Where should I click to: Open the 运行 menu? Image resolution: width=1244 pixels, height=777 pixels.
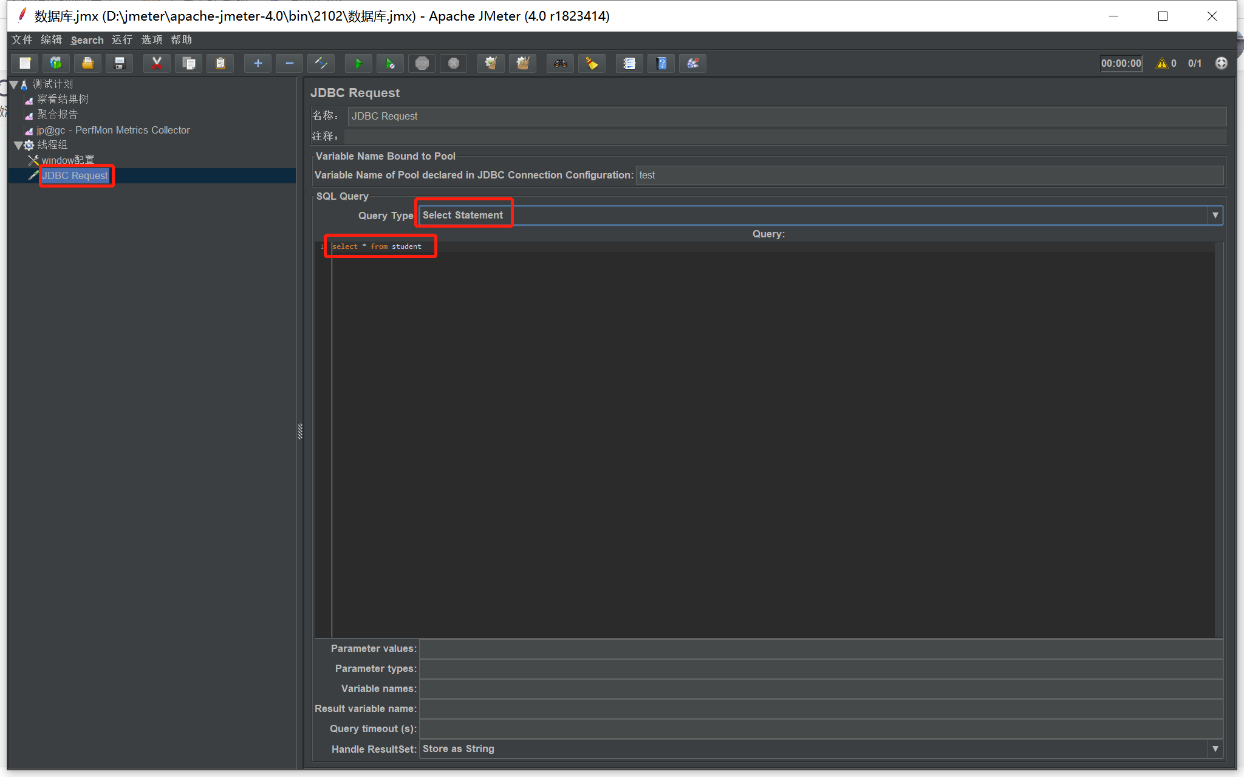121,40
